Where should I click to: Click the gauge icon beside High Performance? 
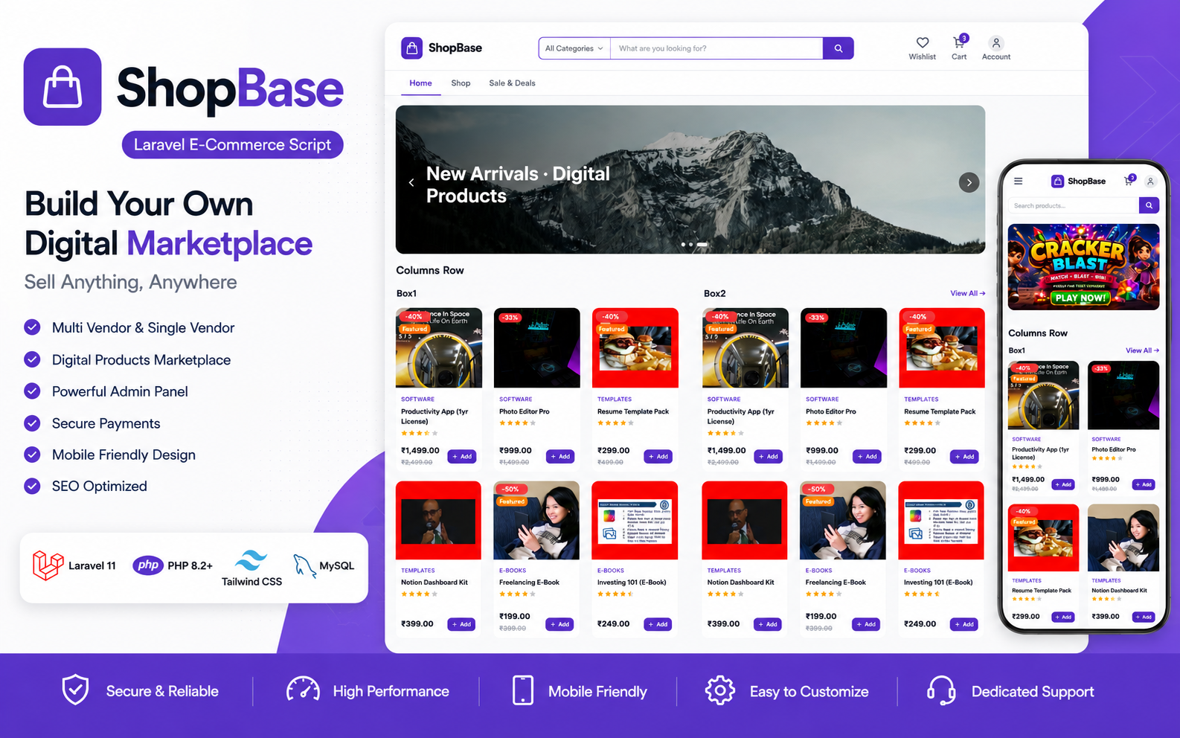303,690
